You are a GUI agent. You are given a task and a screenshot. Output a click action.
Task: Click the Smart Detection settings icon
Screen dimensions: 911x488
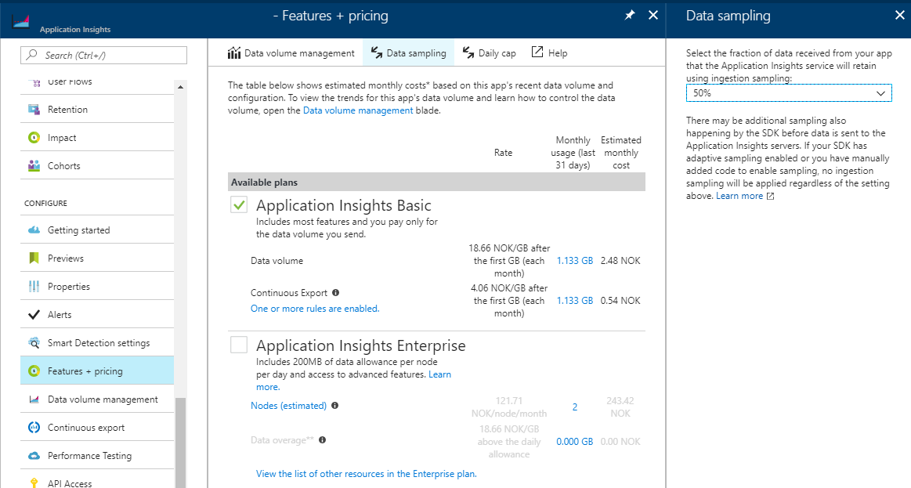pos(34,343)
